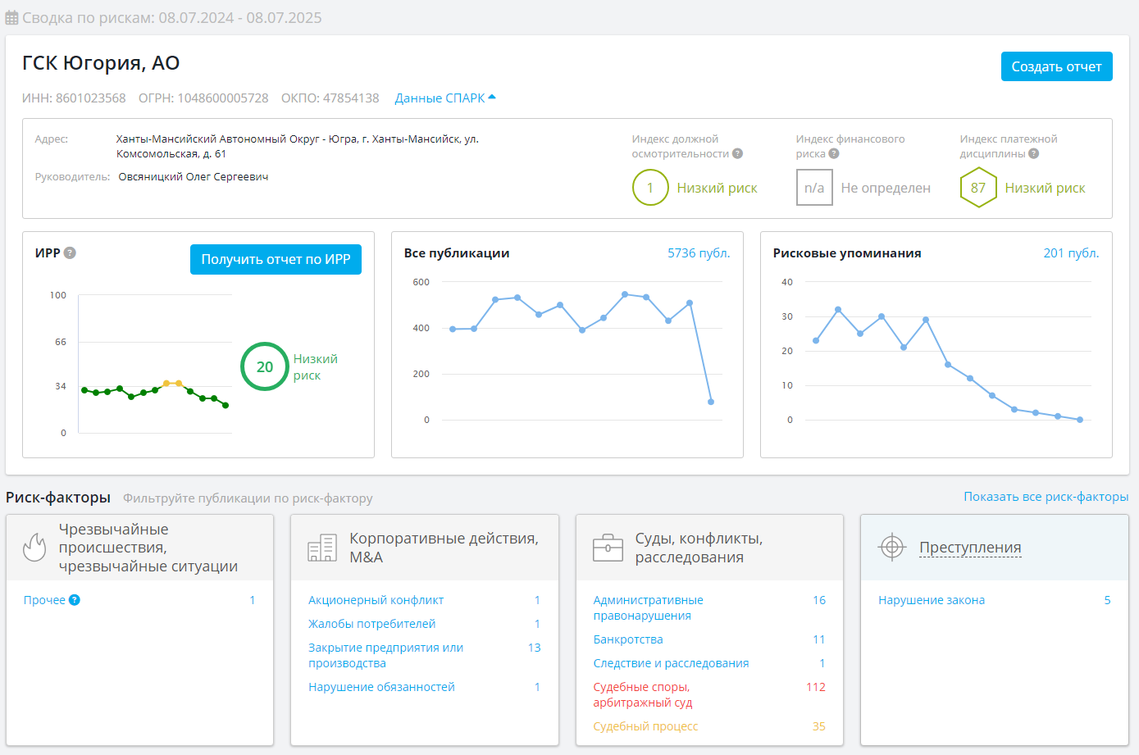
Task: Click the question mark next to ИРР
Action: point(70,252)
